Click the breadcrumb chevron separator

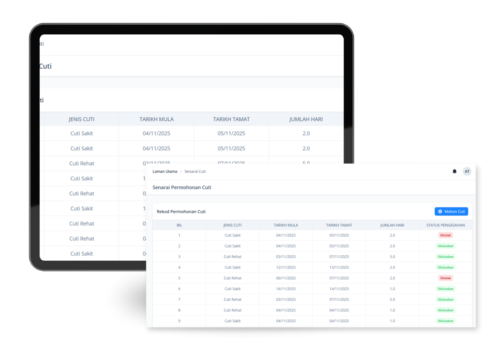181,171
